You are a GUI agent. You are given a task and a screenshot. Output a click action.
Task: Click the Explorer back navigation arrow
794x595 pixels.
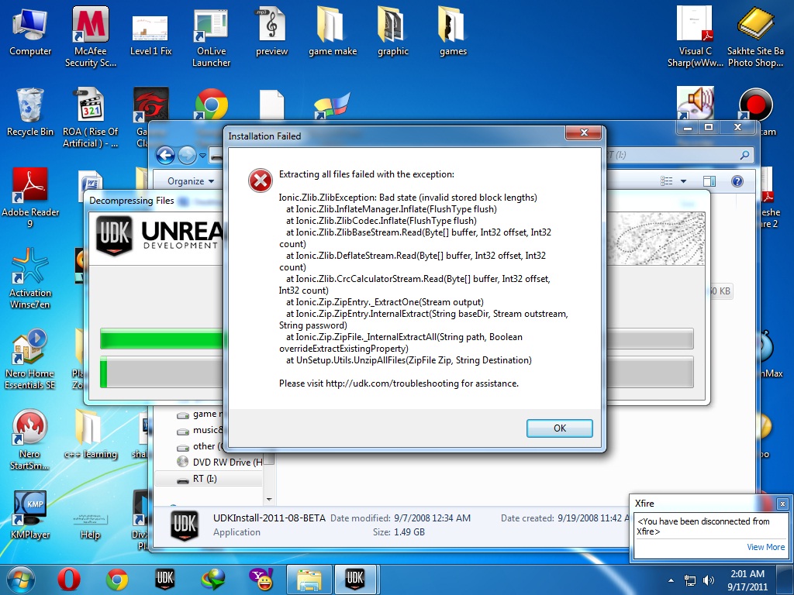165,156
